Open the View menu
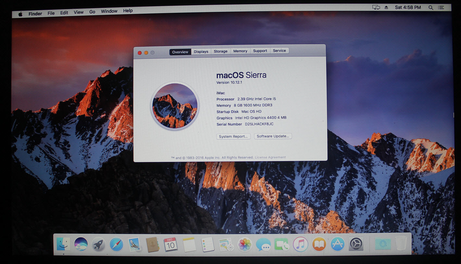 tap(79, 12)
